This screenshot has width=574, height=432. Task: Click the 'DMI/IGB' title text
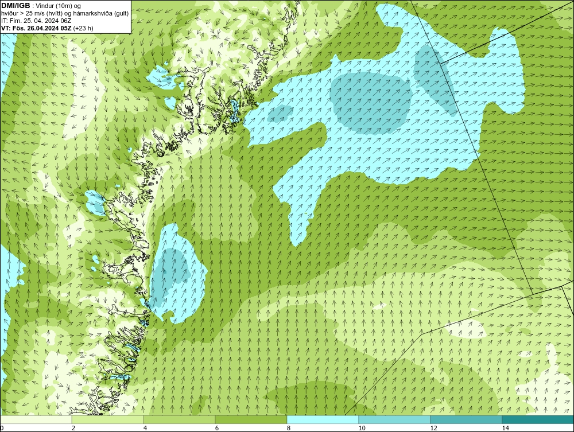pos(15,6)
